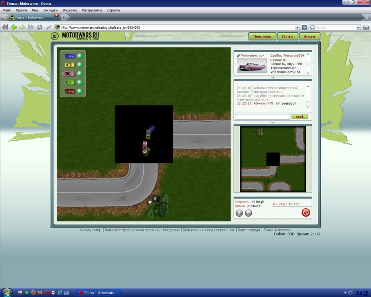The height and width of the screenshot is (297, 371).
Task: Click the Форум button
Action: (x=309, y=36)
